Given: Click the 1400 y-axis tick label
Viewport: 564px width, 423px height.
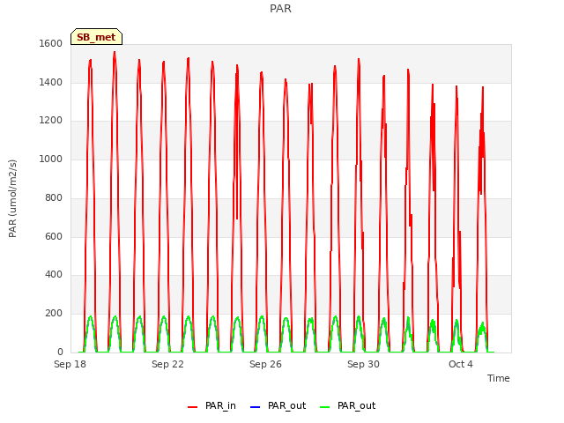Looking at the screenshot, I should pyautogui.click(x=51, y=82).
